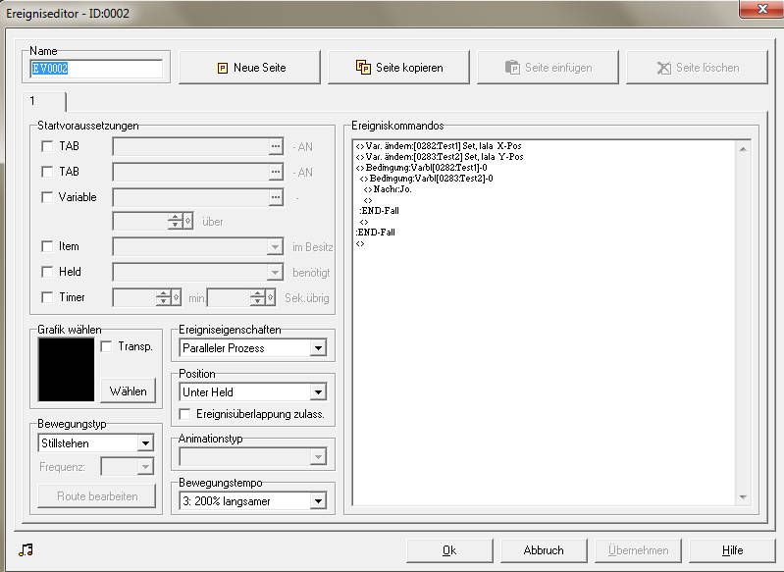
Task: Click the black event graphic preview
Action: 66,370
